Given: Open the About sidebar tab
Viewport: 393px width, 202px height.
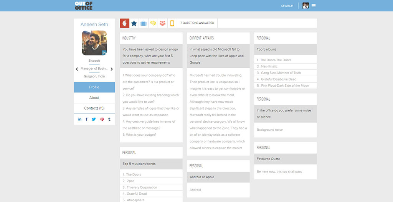Looking at the screenshot, I should 94,98.
